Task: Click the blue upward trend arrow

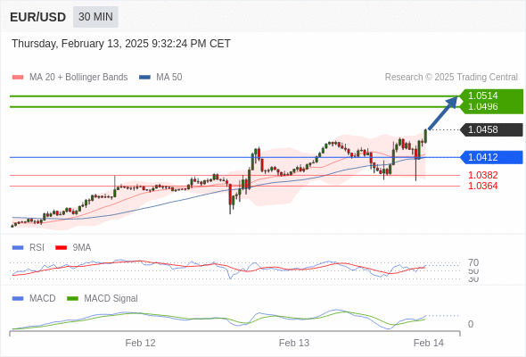Action: pos(443,112)
